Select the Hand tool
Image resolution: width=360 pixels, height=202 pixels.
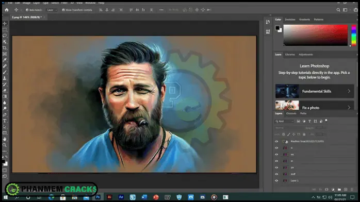(x=5, y=139)
